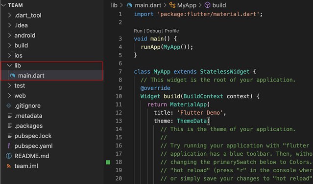Open main.dart in the file tree
Image resolution: width=313 pixels, height=184 pixels.
click(52, 76)
